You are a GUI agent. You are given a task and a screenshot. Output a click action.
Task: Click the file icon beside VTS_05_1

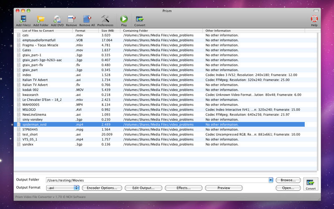point(19,140)
